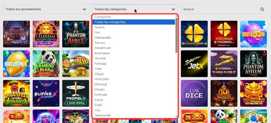Launch PiggyFest October Bonanza game
This screenshot has width=271, height=123.
16,93
